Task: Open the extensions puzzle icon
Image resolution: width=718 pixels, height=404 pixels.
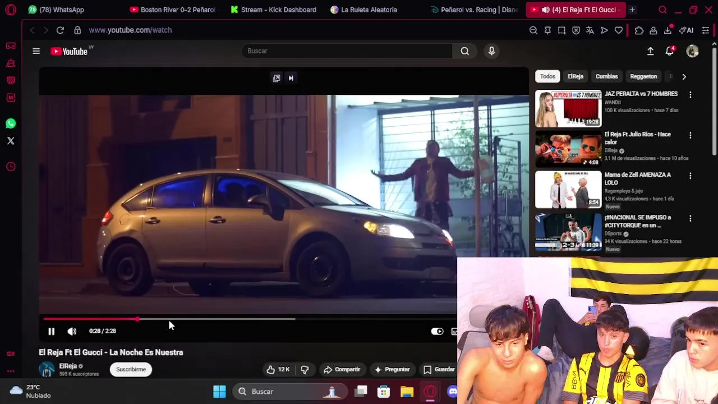Action: coord(639,30)
